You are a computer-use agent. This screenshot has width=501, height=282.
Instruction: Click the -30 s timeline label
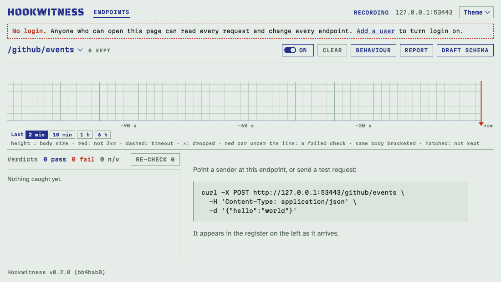(x=363, y=126)
